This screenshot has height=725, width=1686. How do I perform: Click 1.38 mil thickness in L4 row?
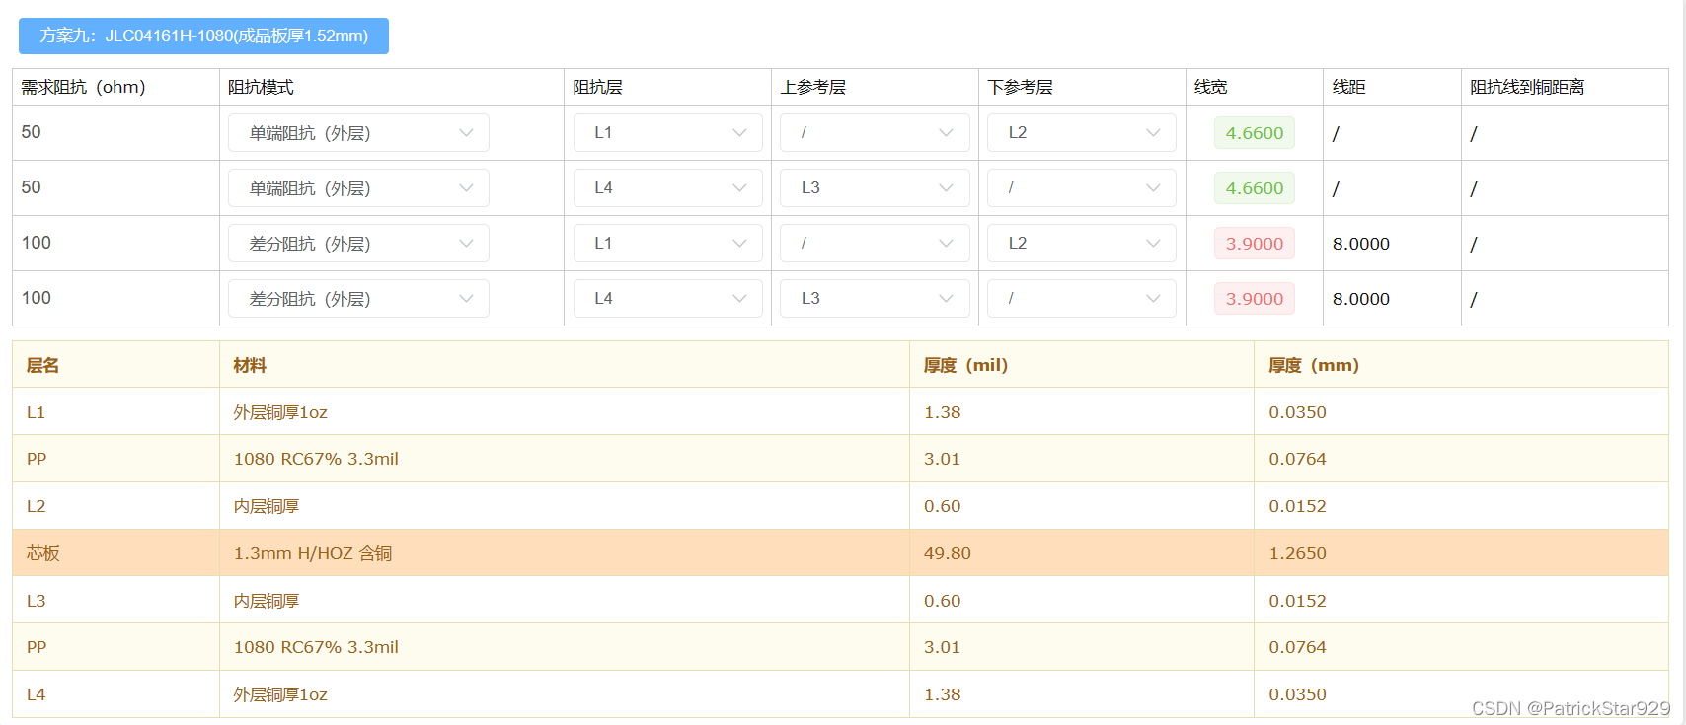tap(943, 694)
